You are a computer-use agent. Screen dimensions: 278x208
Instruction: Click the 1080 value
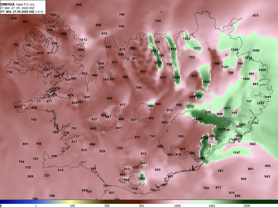coord(256,50)
